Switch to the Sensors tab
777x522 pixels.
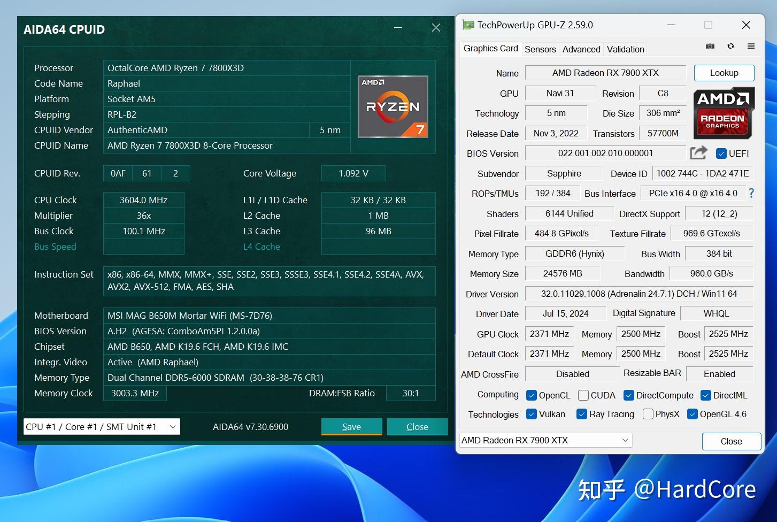pos(540,49)
